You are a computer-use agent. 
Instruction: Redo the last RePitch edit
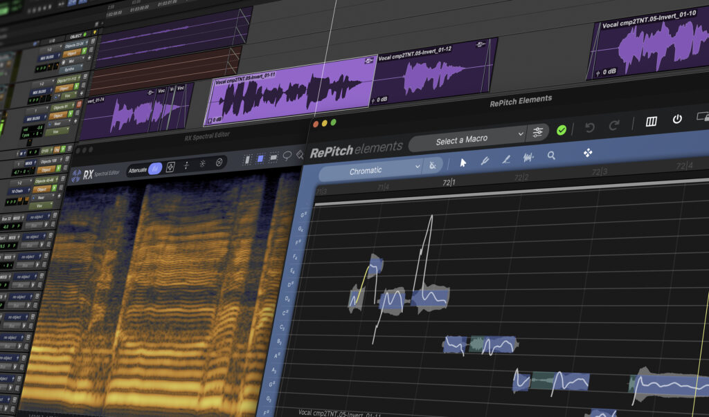pos(613,126)
